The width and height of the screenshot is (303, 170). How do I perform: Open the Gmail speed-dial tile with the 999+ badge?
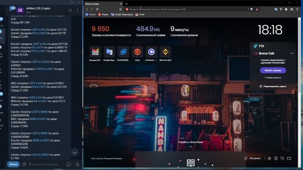pos(95,52)
